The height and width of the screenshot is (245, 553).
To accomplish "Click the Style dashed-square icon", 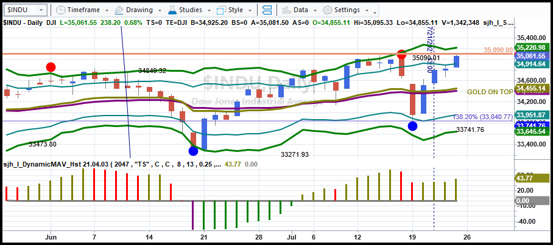I will point(222,10).
